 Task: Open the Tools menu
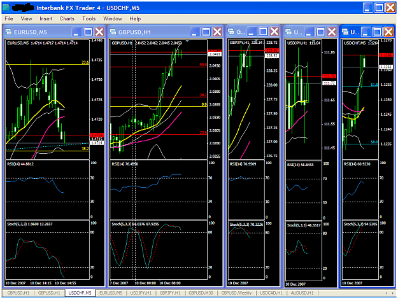(89, 18)
